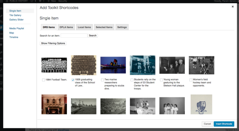Screen dimensions: 239x131
Task: Uncheck the 1926 graduating class checkbox
Action: point(73,80)
